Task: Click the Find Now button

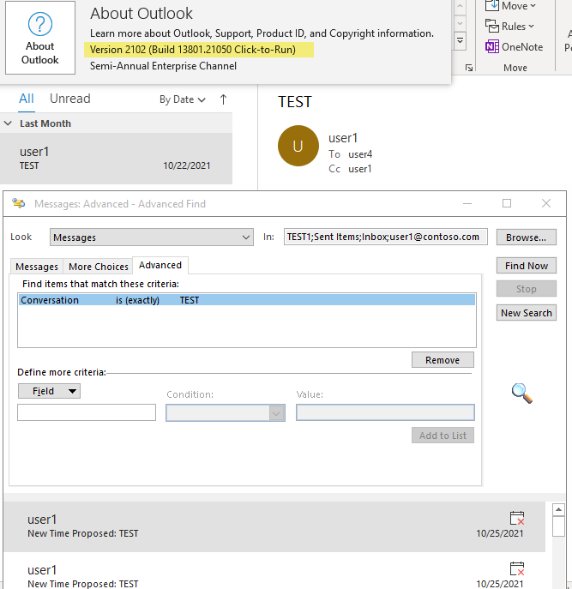Action: [527, 266]
